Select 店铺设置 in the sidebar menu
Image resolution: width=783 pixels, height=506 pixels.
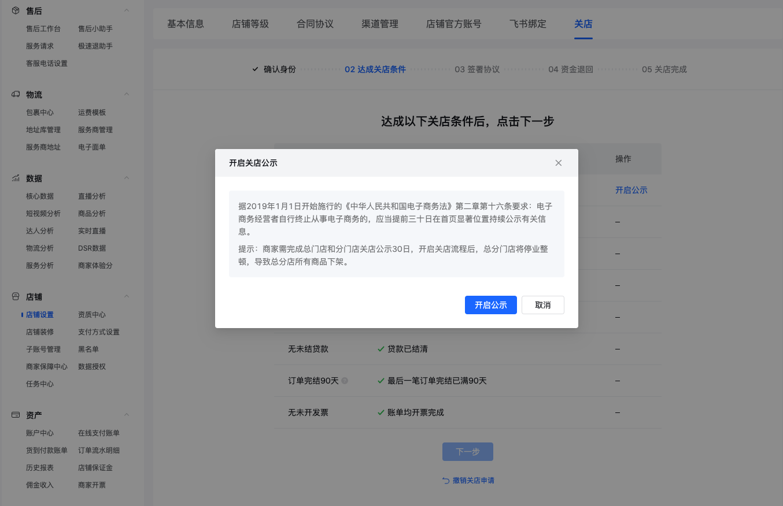click(40, 314)
